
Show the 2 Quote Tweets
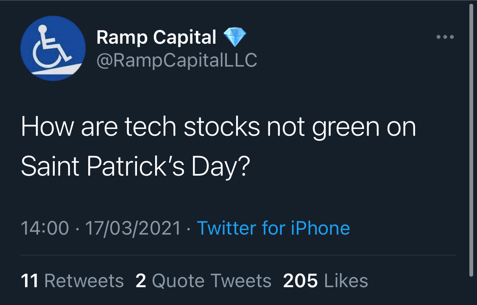click(x=203, y=280)
